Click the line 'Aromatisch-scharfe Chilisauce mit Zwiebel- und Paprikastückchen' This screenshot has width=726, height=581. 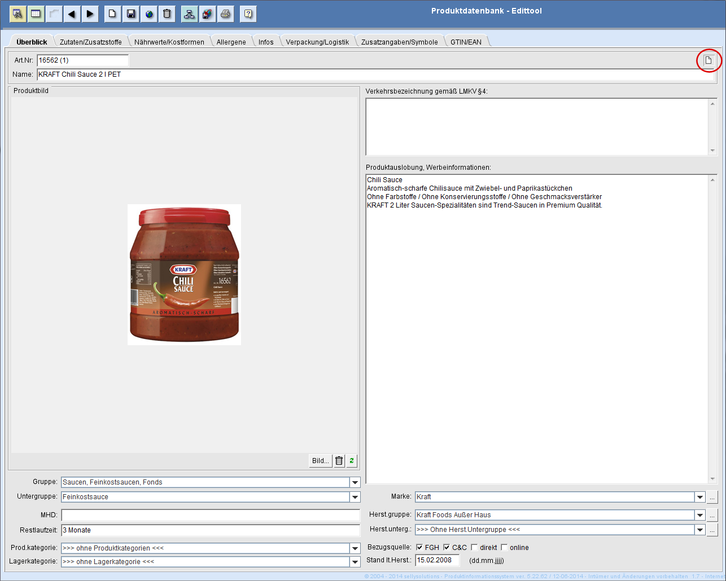pos(470,188)
